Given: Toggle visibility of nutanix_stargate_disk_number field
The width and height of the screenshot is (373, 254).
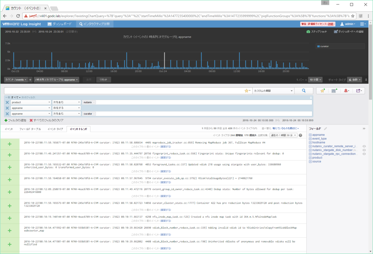Looking at the screenshot, I should (x=364, y=150).
